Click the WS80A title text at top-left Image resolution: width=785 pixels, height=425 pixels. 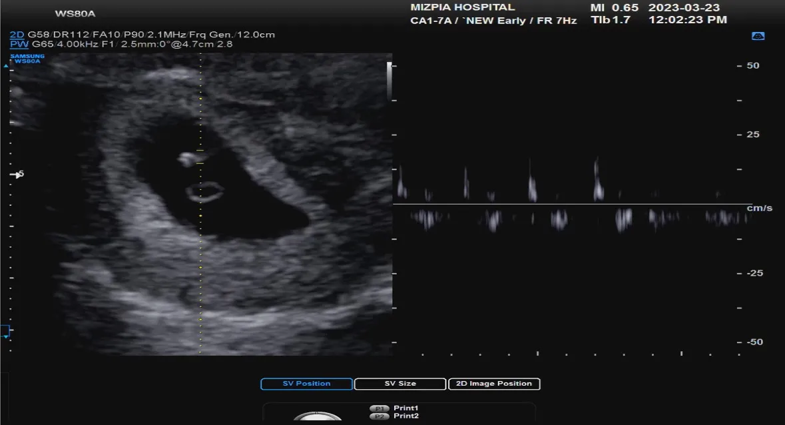[x=75, y=13]
